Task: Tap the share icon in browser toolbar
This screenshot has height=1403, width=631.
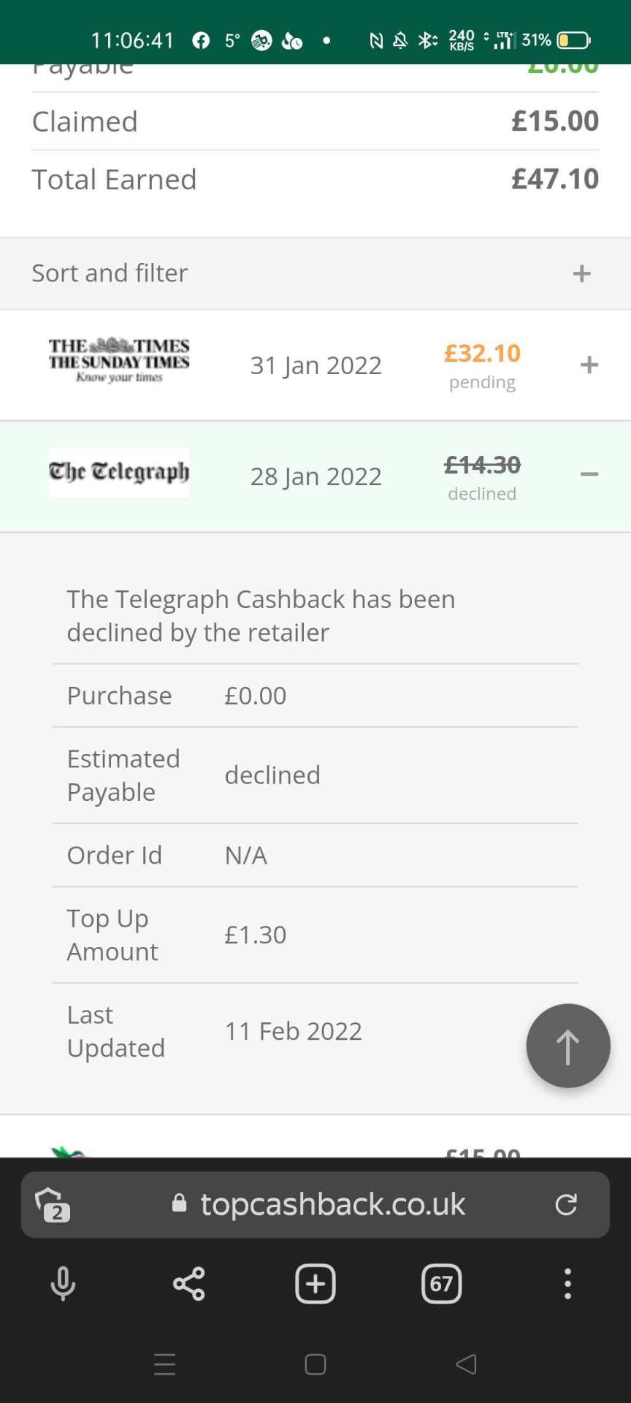Action: [188, 1284]
